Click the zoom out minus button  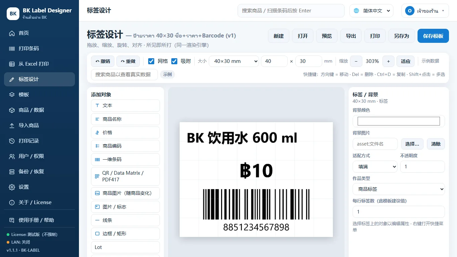click(x=356, y=61)
